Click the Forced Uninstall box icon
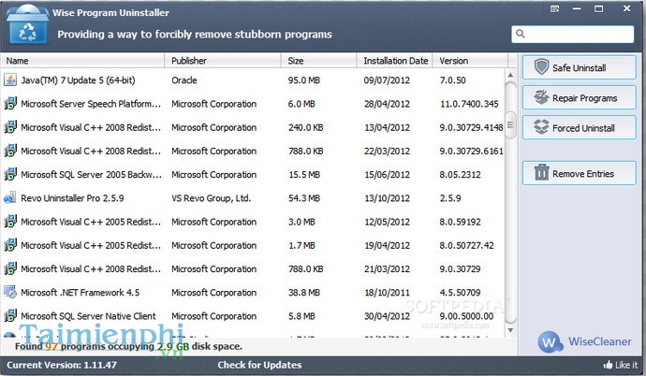 [541, 127]
